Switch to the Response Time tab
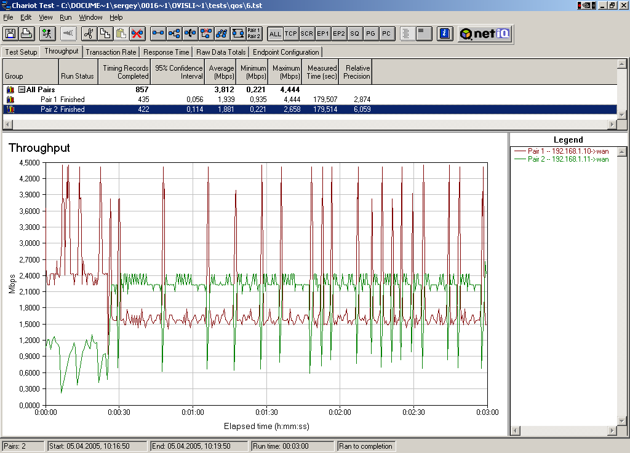The image size is (630, 453). 166,52
